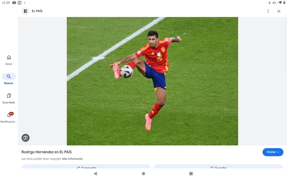Tap the Compartir share button
This screenshot has height=179, width=287.
coord(86,166)
